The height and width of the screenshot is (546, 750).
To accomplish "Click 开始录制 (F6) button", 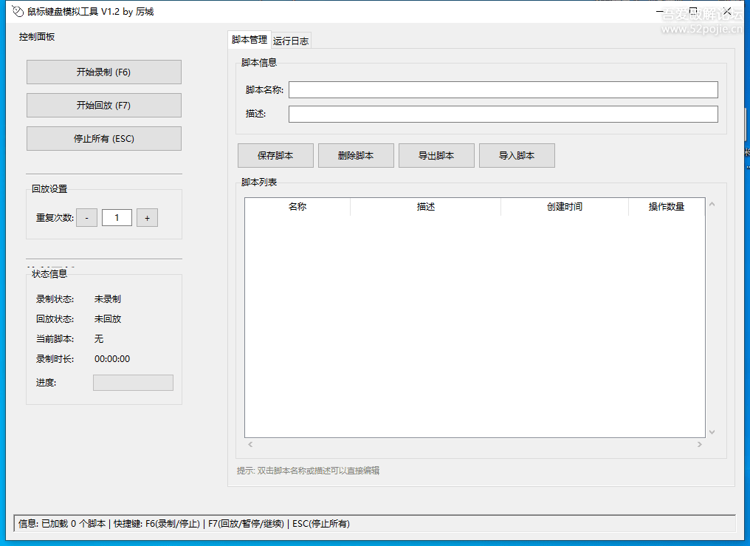I will (x=103, y=72).
